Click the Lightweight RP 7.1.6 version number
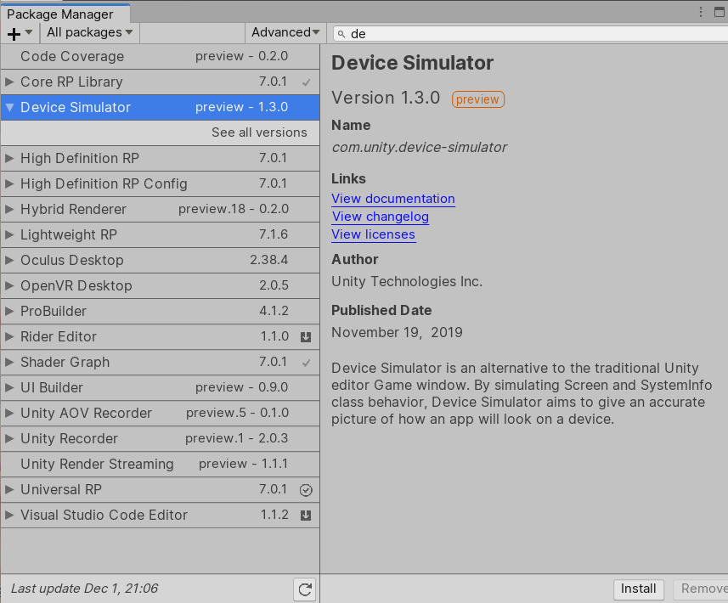The height and width of the screenshot is (603, 728). pos(274,234)
